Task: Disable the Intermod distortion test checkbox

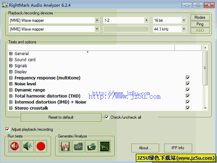Action: click(188, 102)
